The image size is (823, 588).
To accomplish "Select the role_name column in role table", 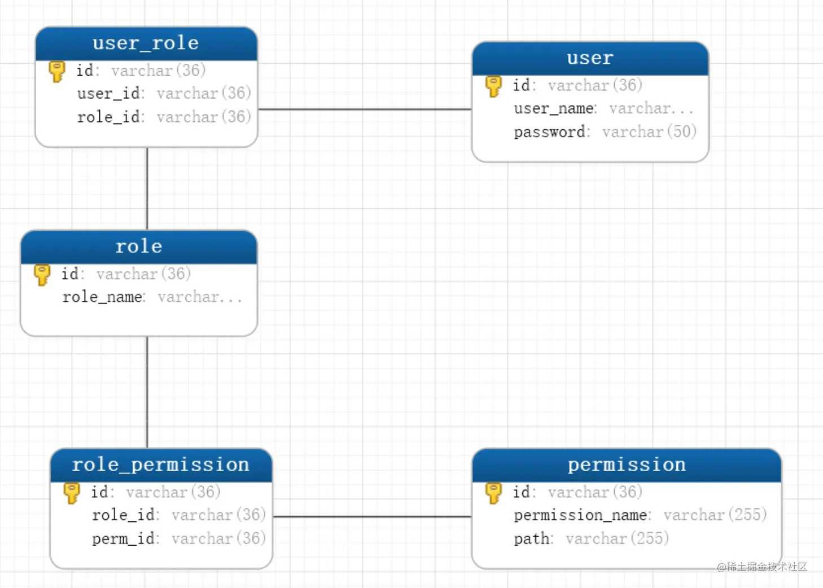I will (152, 297).
